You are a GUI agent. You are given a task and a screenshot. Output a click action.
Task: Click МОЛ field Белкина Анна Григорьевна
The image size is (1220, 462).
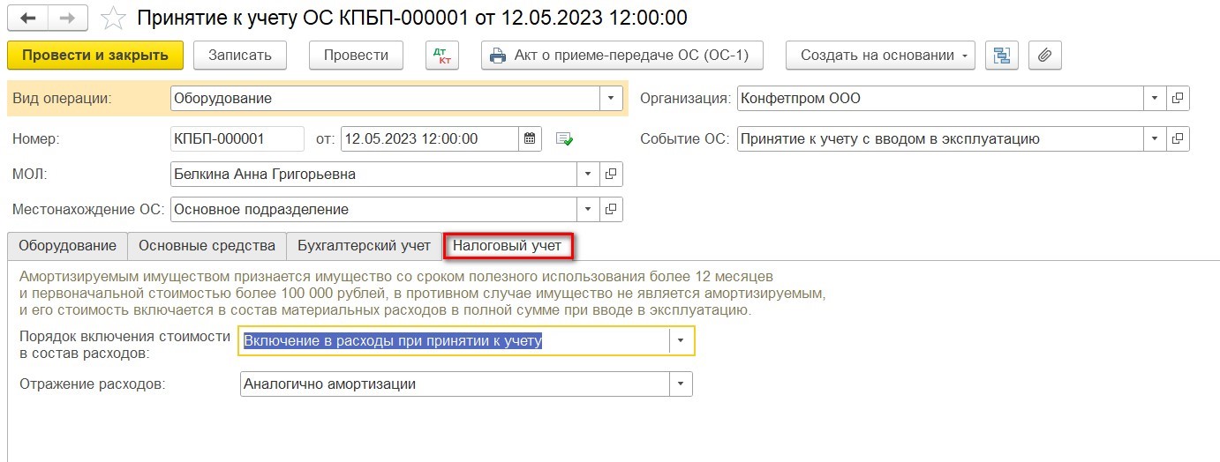click(x=373, y=174)
